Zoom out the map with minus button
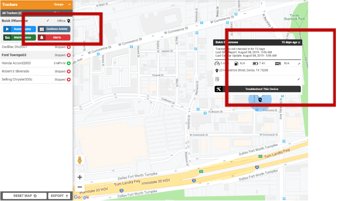 click(x=80, y=187)
